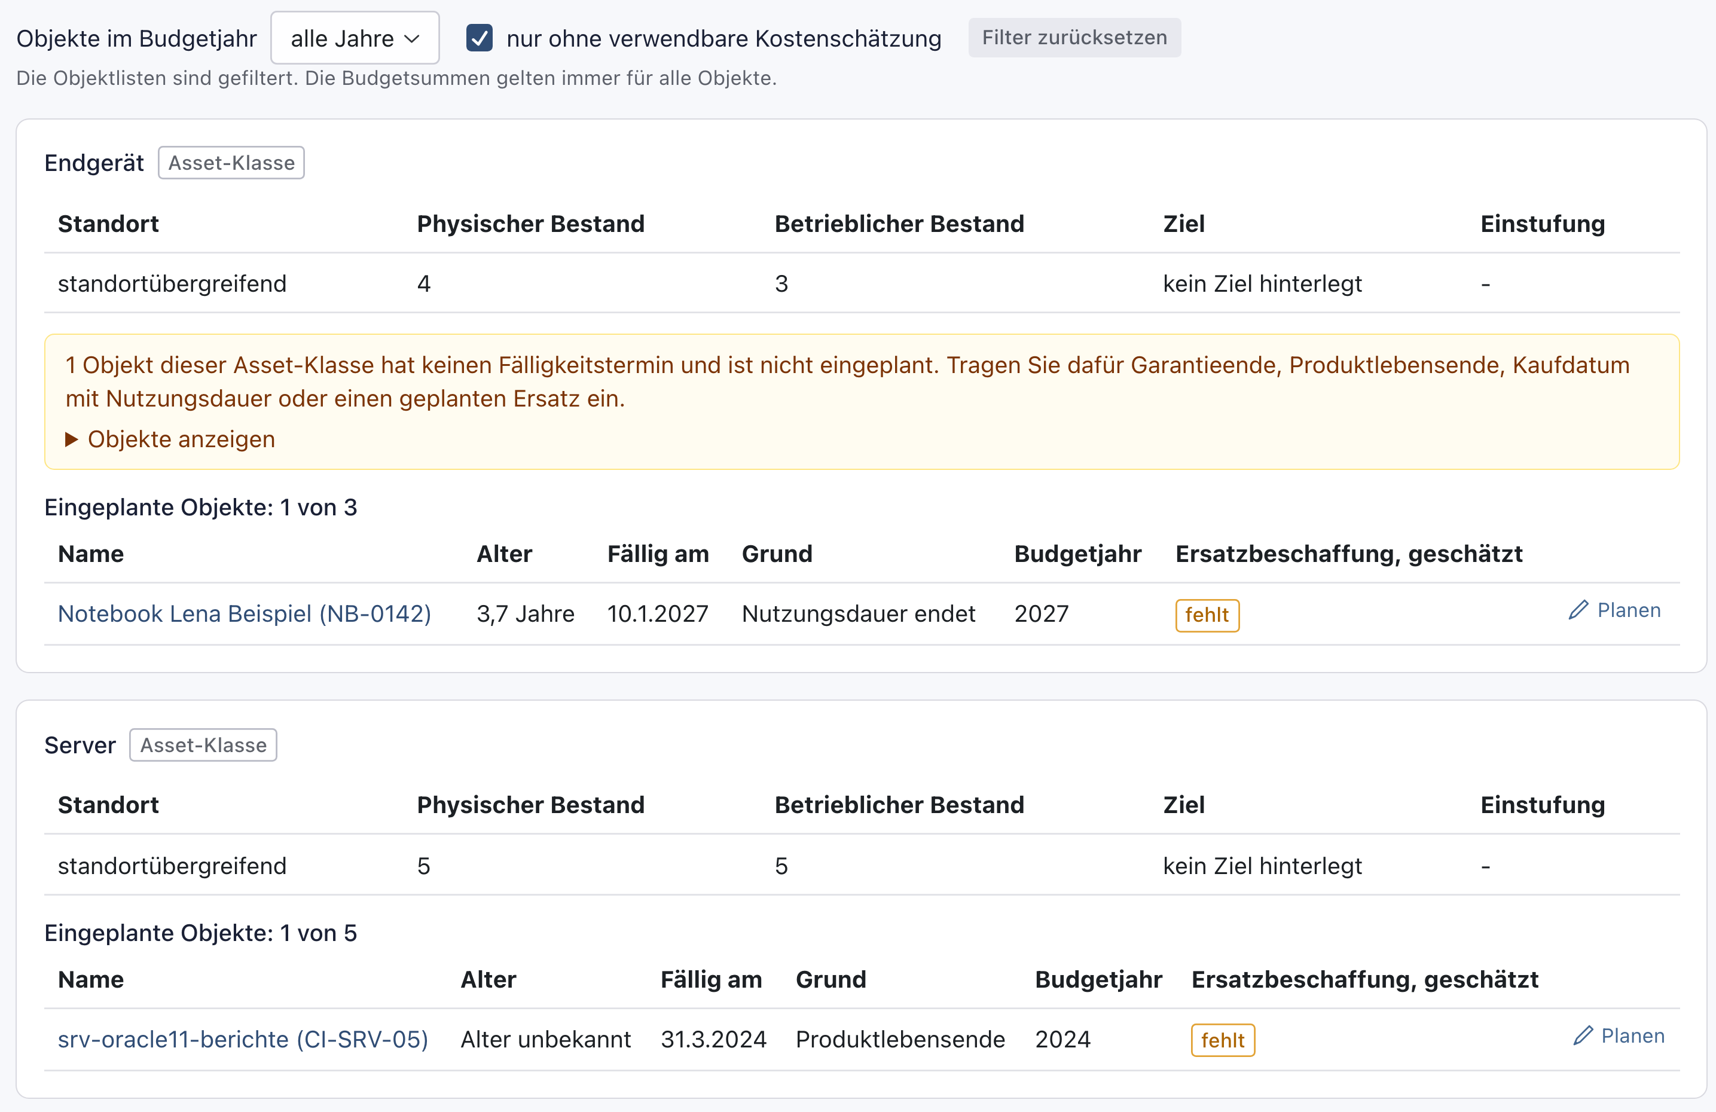The image size is (1716, 1112).
Task: Click 'Produktlebensende' reason cell
Action: (x=900, y=1039)
